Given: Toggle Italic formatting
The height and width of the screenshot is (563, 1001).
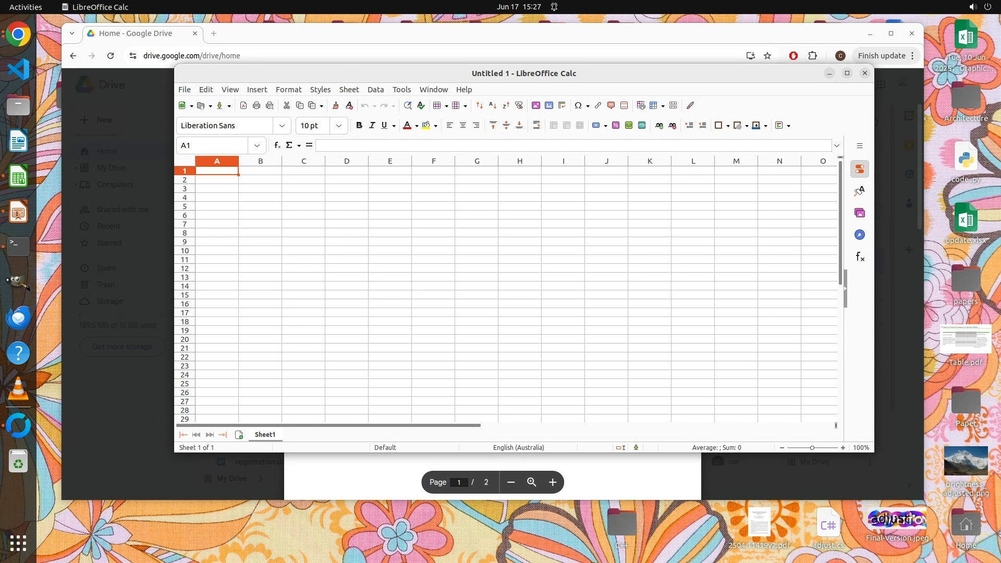Looking at the screenshot, I should click(372, 126).
